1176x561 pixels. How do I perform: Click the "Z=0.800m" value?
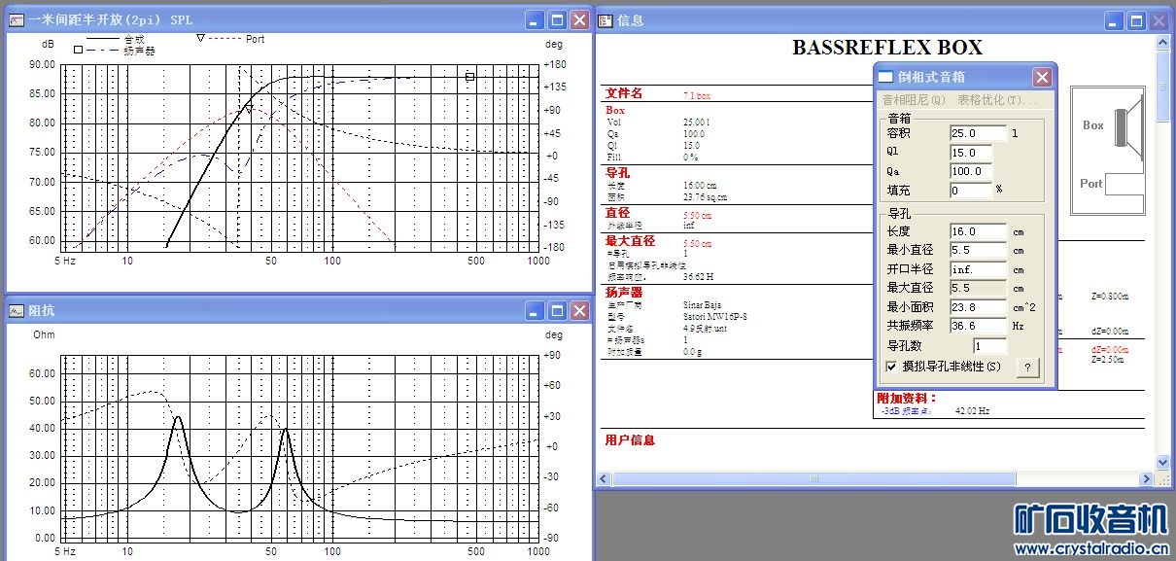[1110, 298]
